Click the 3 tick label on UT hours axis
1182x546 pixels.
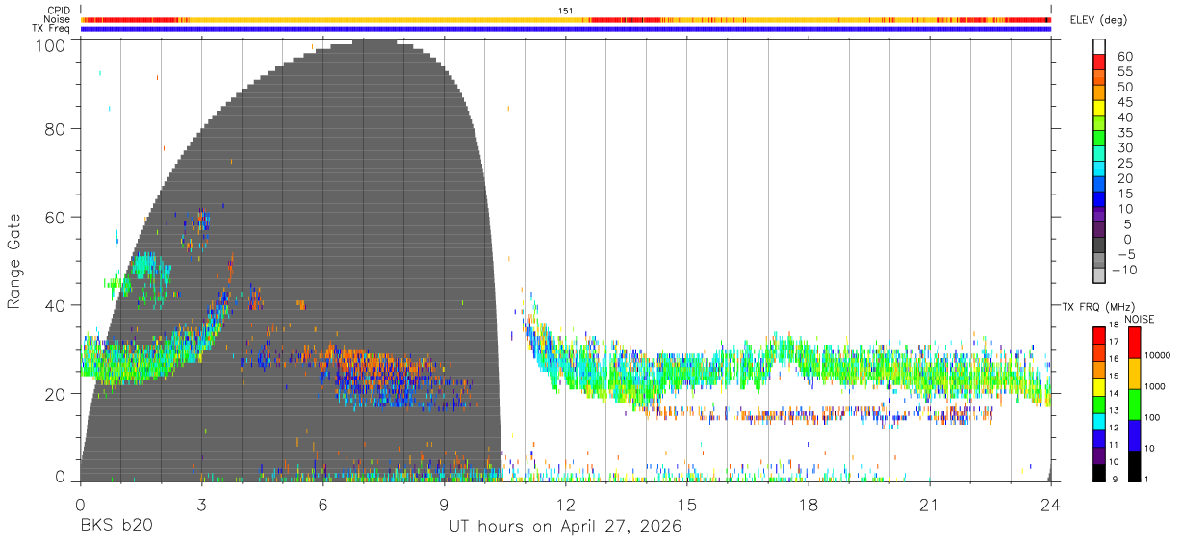point(201,504)
